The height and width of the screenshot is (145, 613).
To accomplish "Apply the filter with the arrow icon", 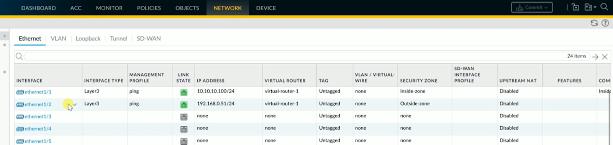I will (x=595, y=57).
